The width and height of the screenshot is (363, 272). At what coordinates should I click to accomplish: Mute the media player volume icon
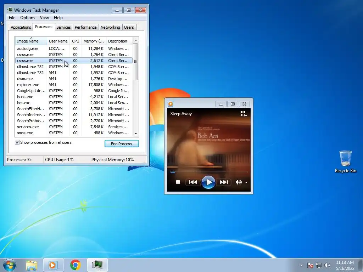(x=239, y=182)
